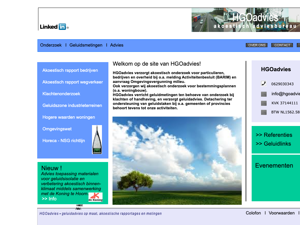The width and height of the screenshot is (300, 225).
Task: Click the sound level meter image
Action: (x=97, y=139)
